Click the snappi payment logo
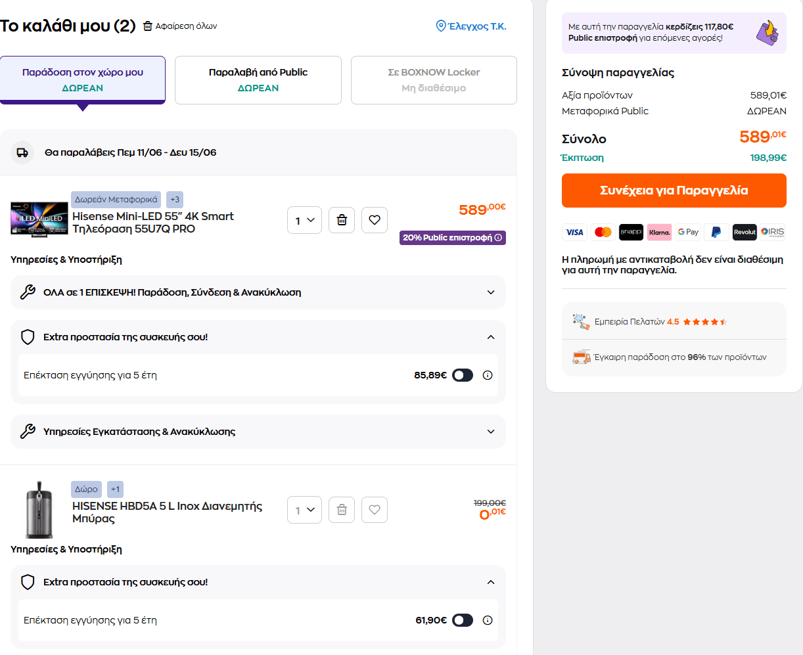The image size is (803, 655). click(631, 232)
